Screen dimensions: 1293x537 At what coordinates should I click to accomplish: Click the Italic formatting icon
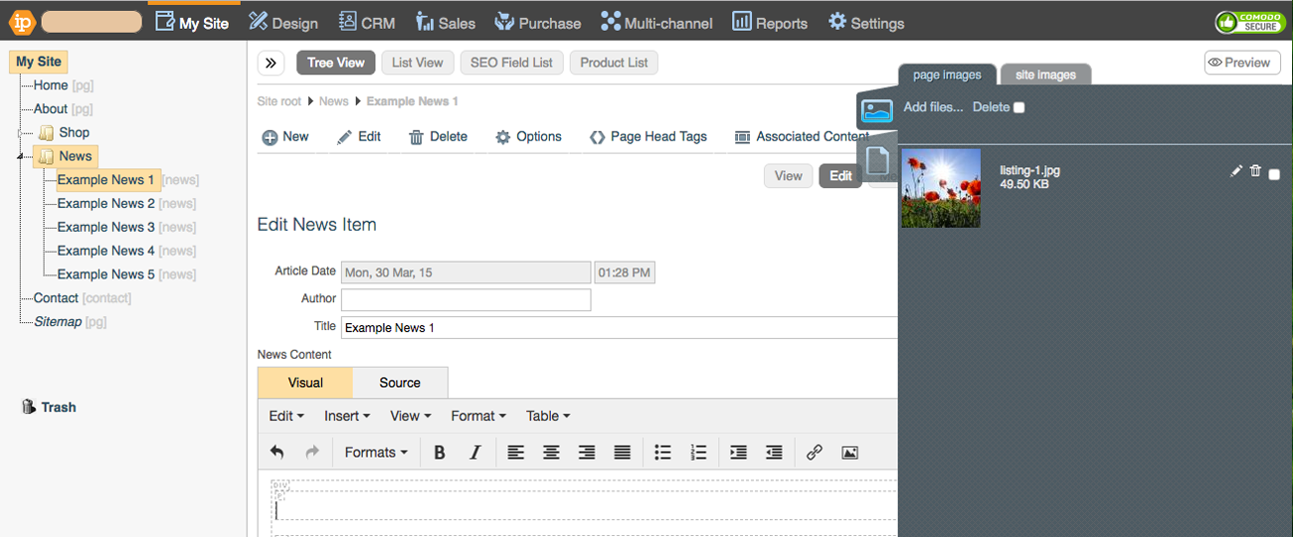point(475,452)
